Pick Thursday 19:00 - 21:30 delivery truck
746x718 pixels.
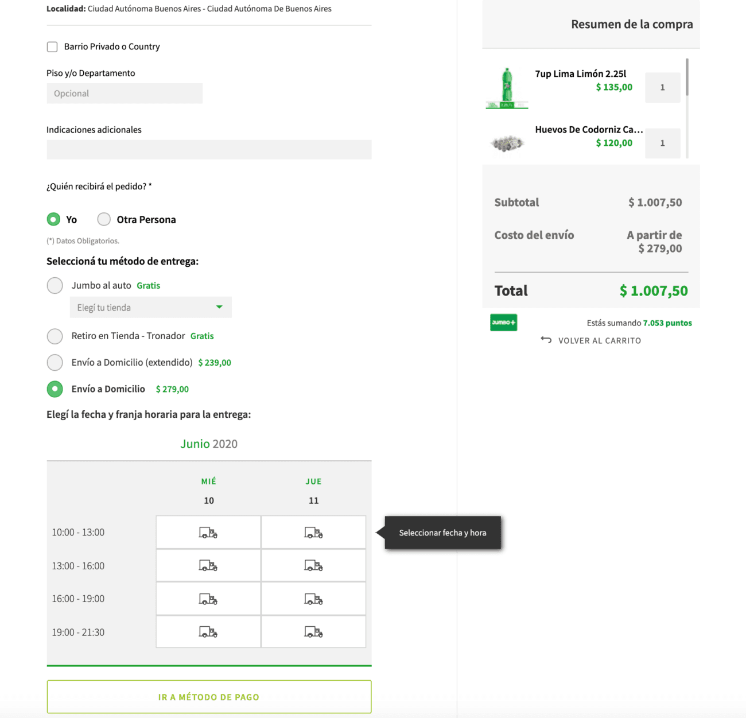pos(313,632)
